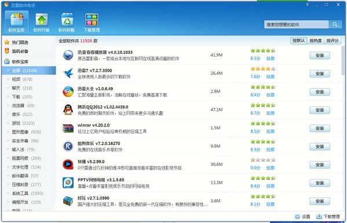Install winrar with 安装 button
This screenshot has width=347, height=223.
pos(320,128)
